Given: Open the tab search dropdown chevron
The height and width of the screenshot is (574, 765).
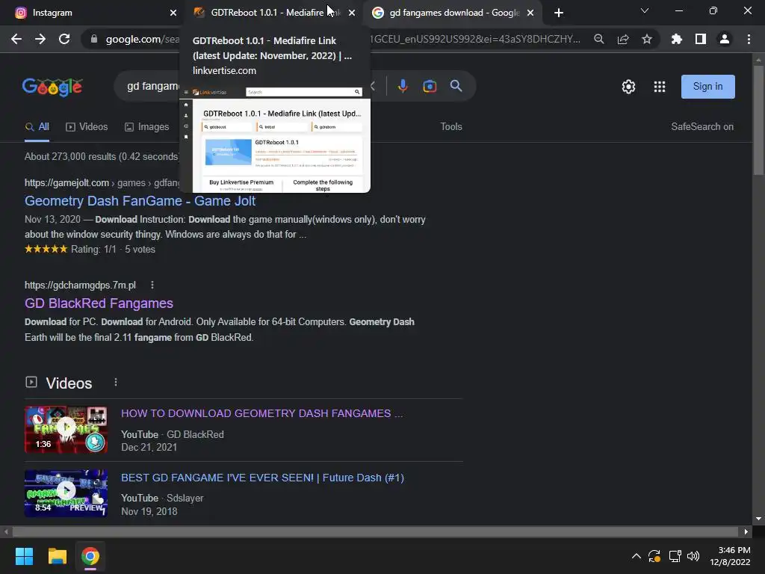Looking at the screenshot, I should tap(645, 10).
